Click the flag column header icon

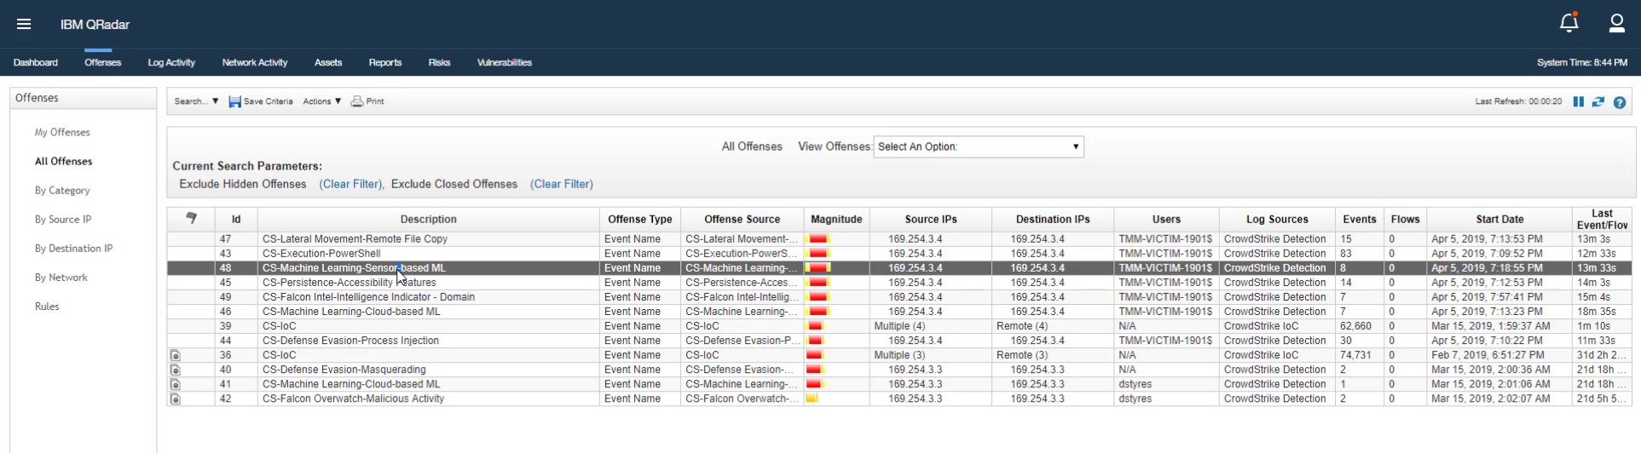click(191, 218)
